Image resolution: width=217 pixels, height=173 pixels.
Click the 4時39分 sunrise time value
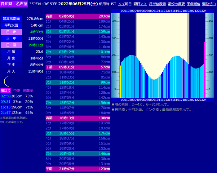[37, 32]
